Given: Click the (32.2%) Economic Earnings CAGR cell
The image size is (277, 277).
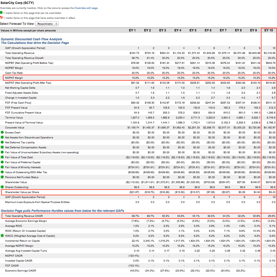Looking at the screenshot, I should (x=241, y=270).
